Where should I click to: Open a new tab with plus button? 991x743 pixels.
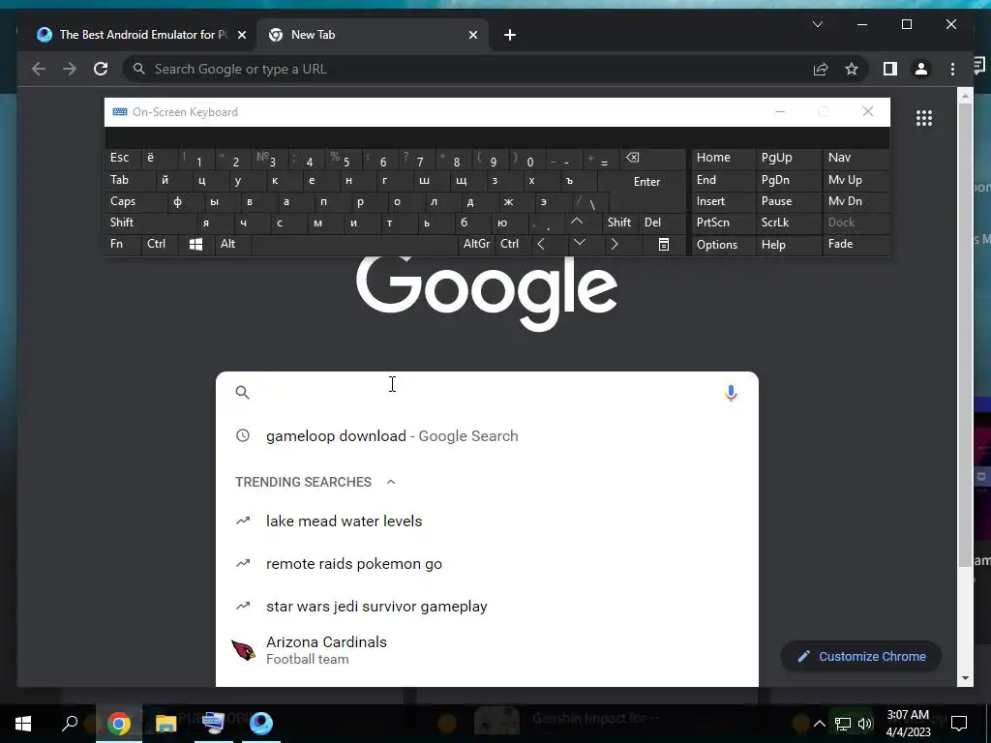click(x=510, y=35)
